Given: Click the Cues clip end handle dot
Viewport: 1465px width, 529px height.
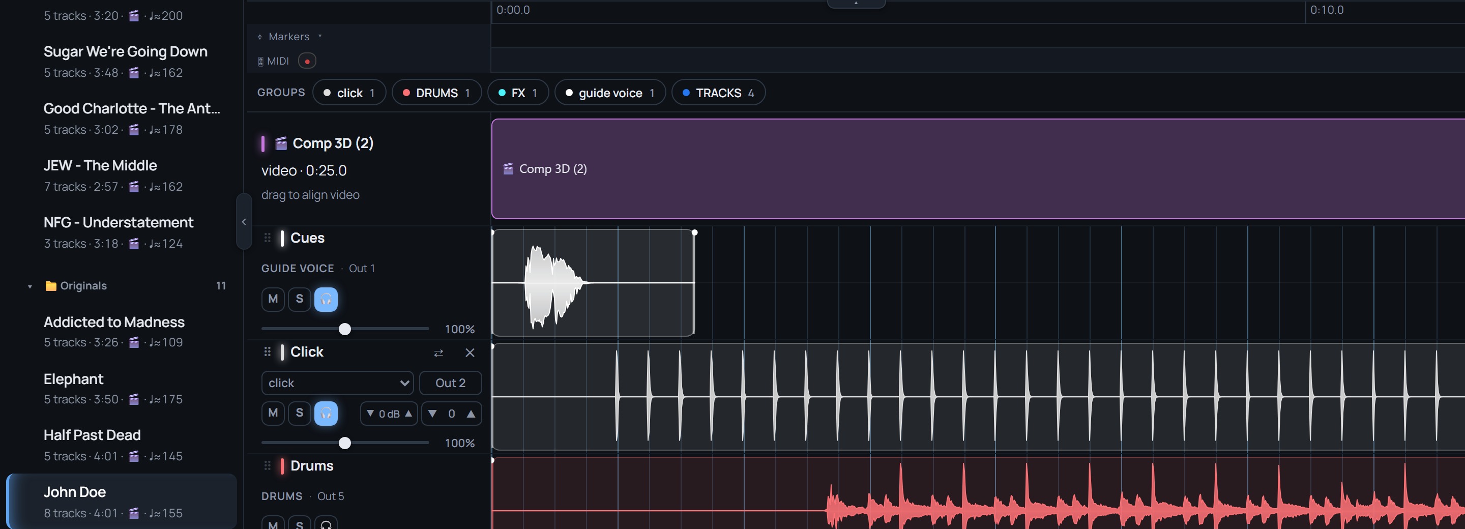Looking at the screenshot, I should 694,232.
